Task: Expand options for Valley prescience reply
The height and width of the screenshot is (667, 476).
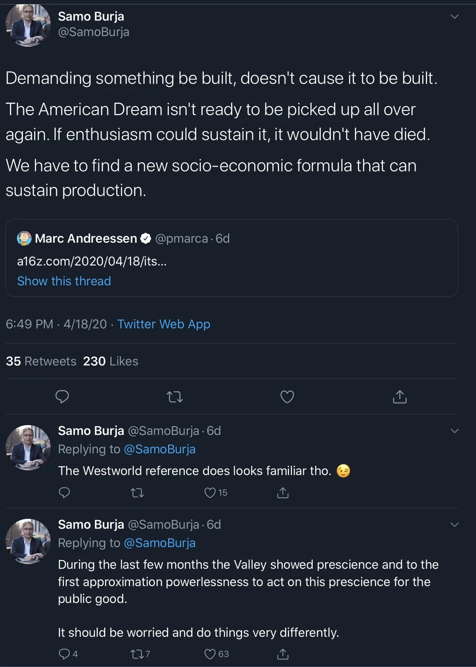Action: pos(455,525)
